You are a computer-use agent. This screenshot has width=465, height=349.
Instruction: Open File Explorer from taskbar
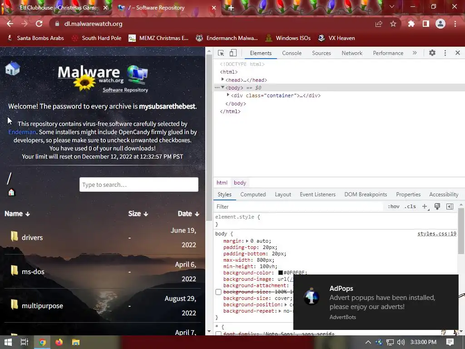point(76,342)
